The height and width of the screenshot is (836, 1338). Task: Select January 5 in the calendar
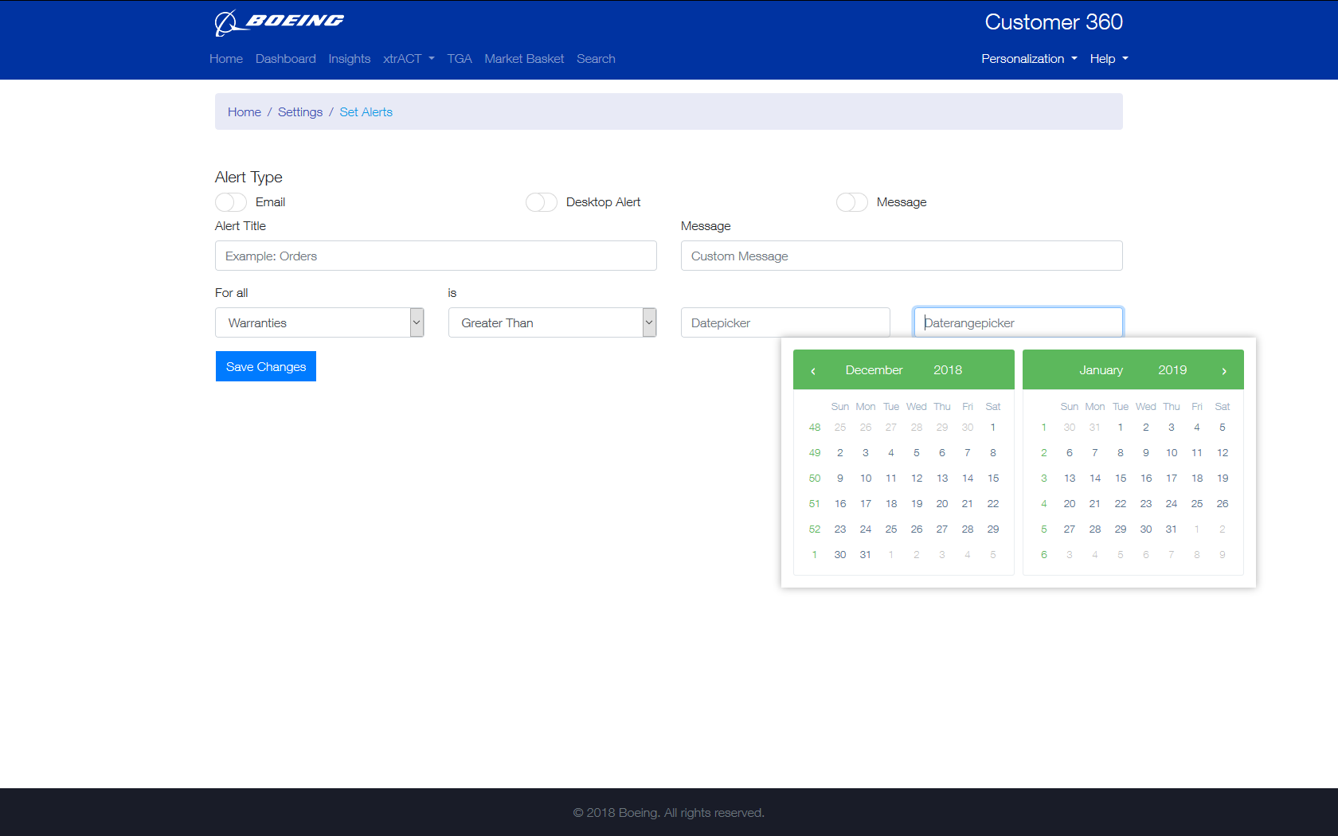click(1223, 428)
